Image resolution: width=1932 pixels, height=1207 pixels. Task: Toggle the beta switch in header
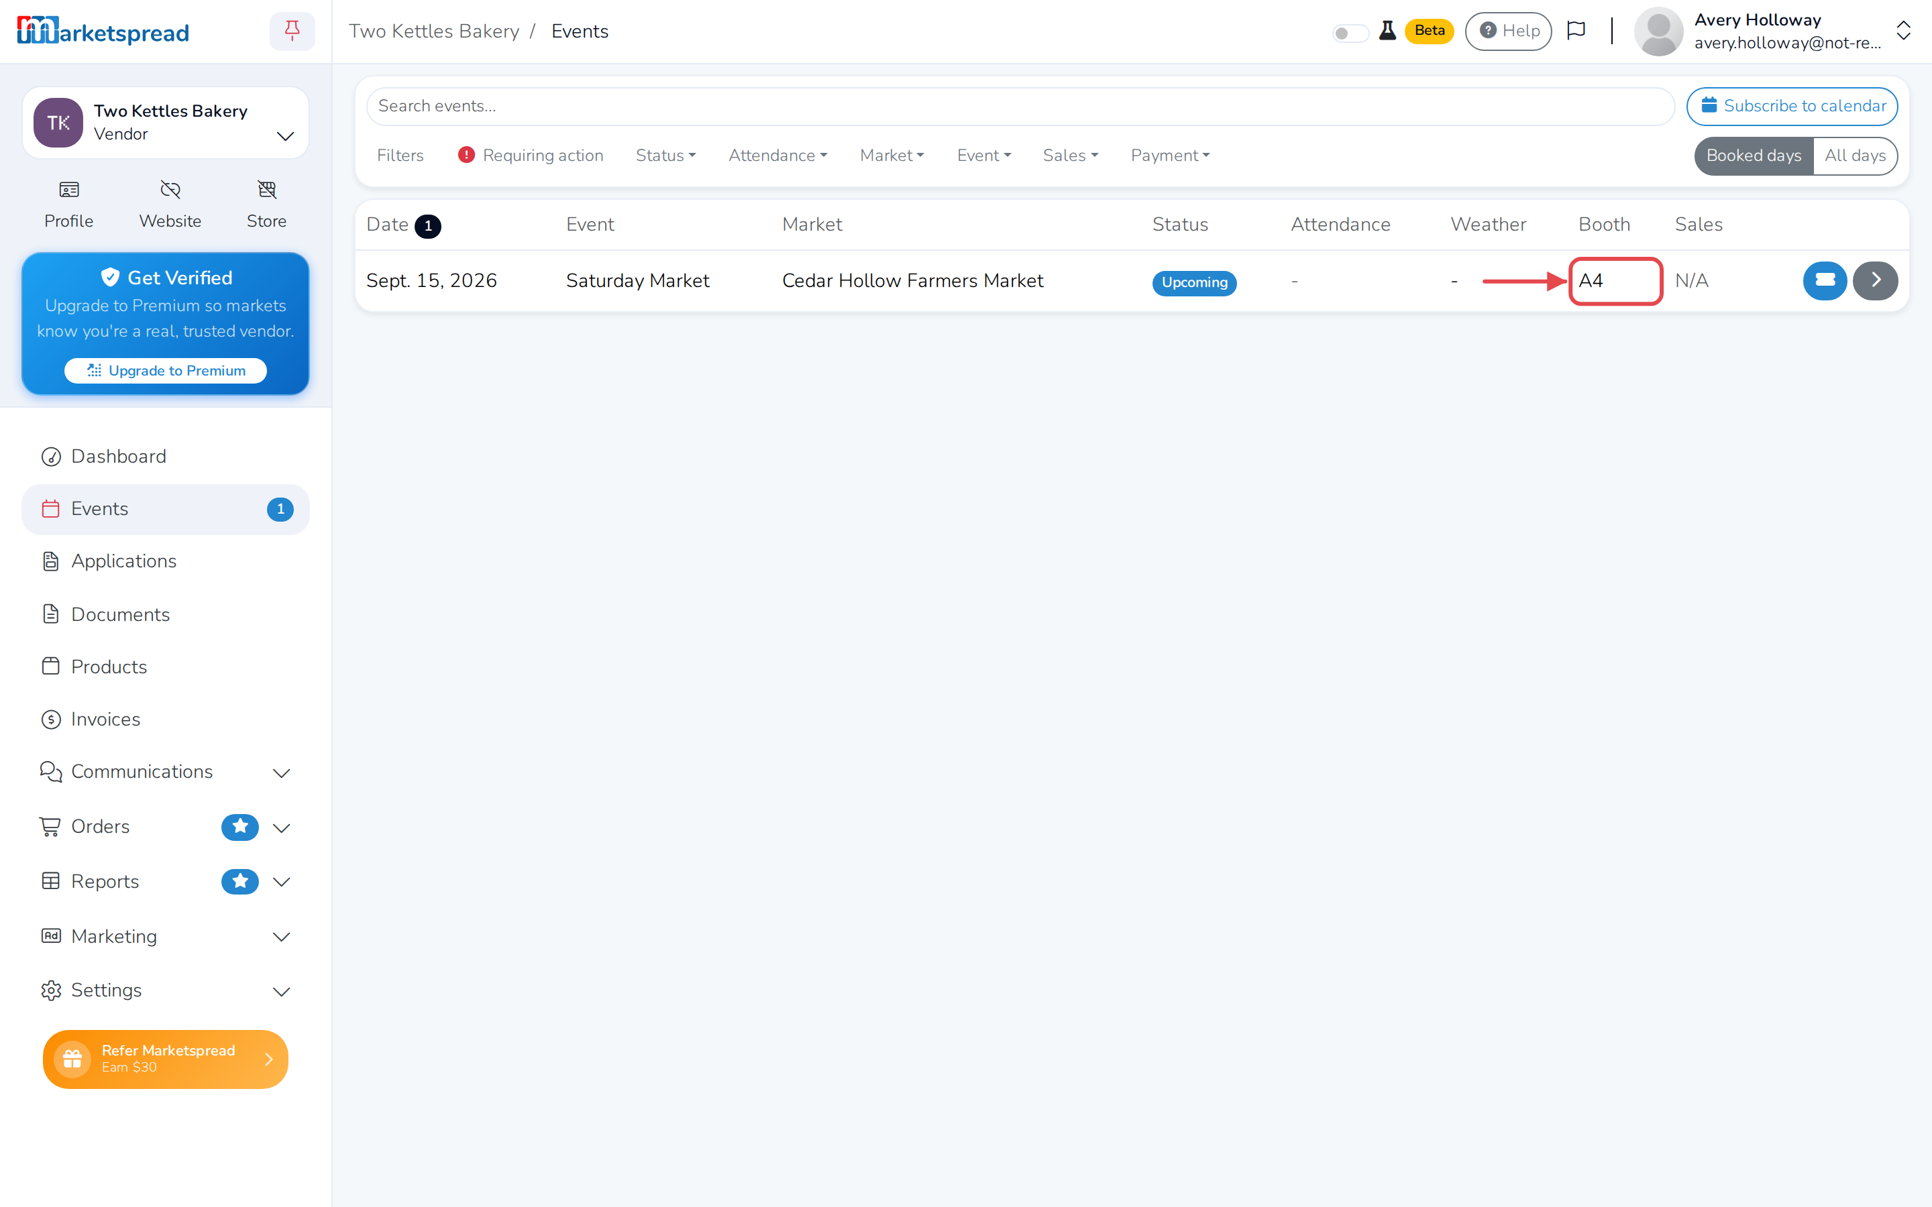click(1350, 33)
